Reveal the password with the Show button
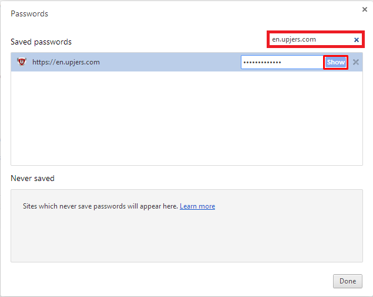 [x=335, y=62]
